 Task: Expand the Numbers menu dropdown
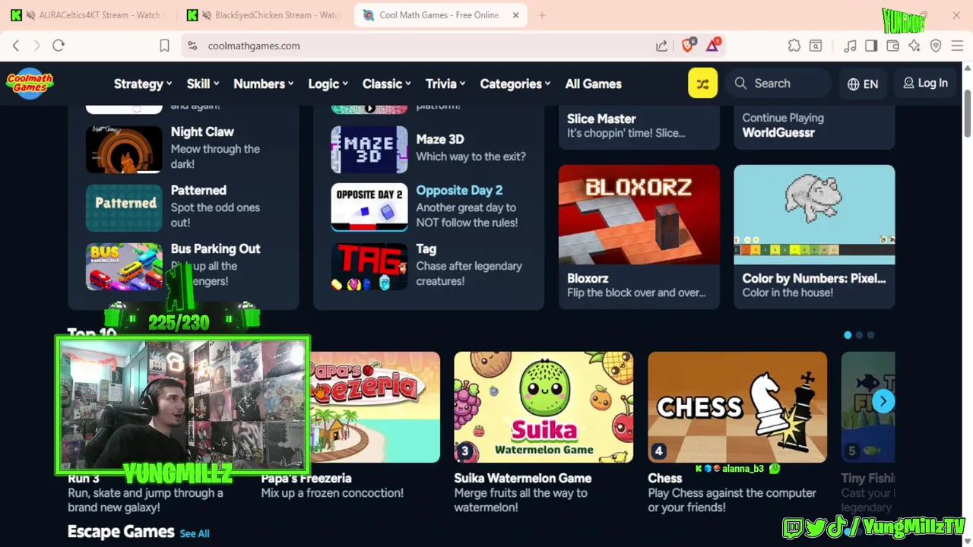click(264, 84)
